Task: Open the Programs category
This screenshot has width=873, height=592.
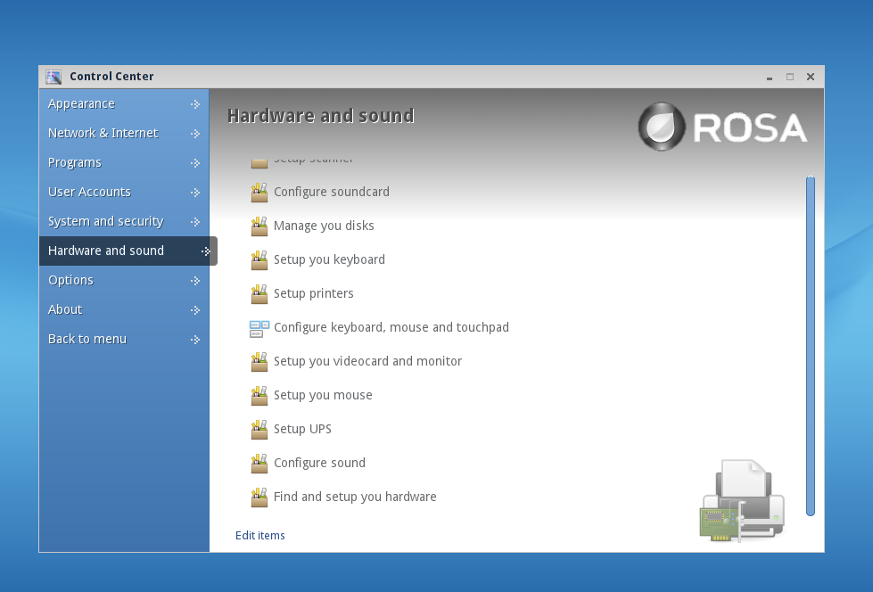Action: point(75,163)
